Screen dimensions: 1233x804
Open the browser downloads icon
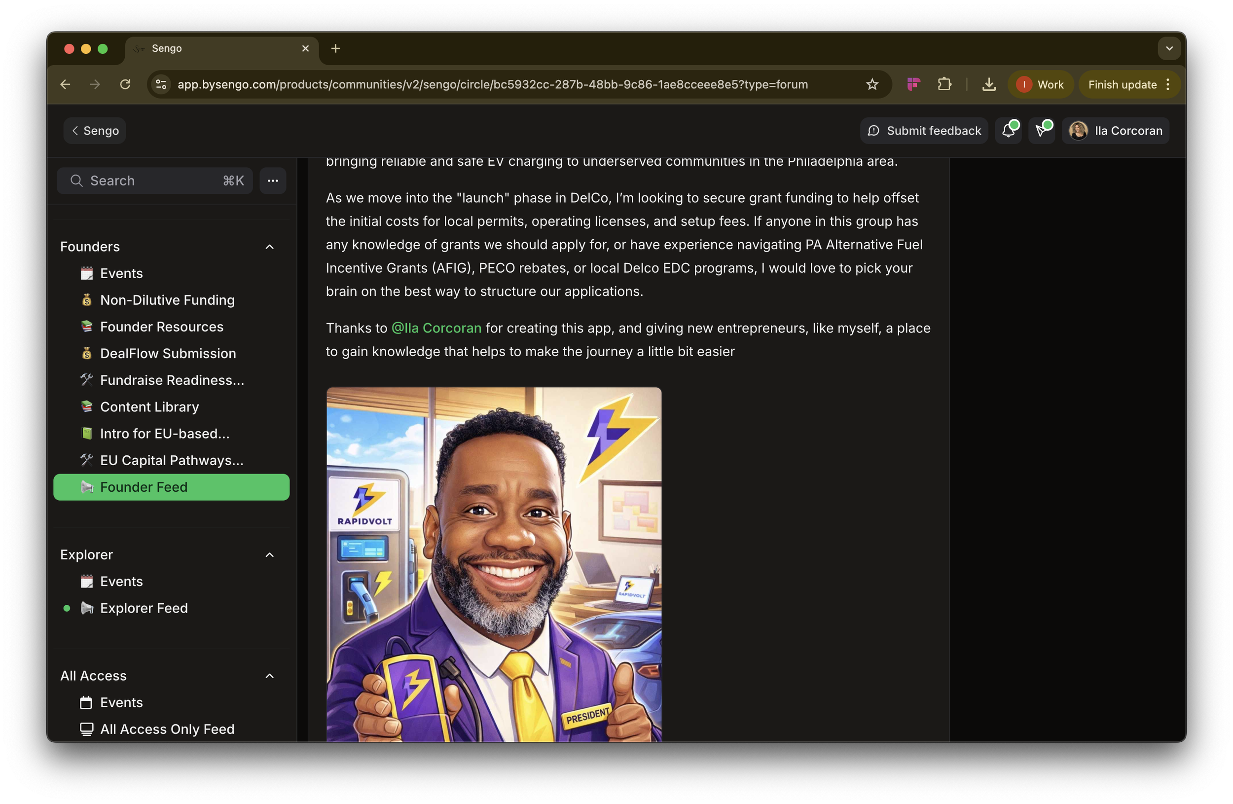coord(988,84)
